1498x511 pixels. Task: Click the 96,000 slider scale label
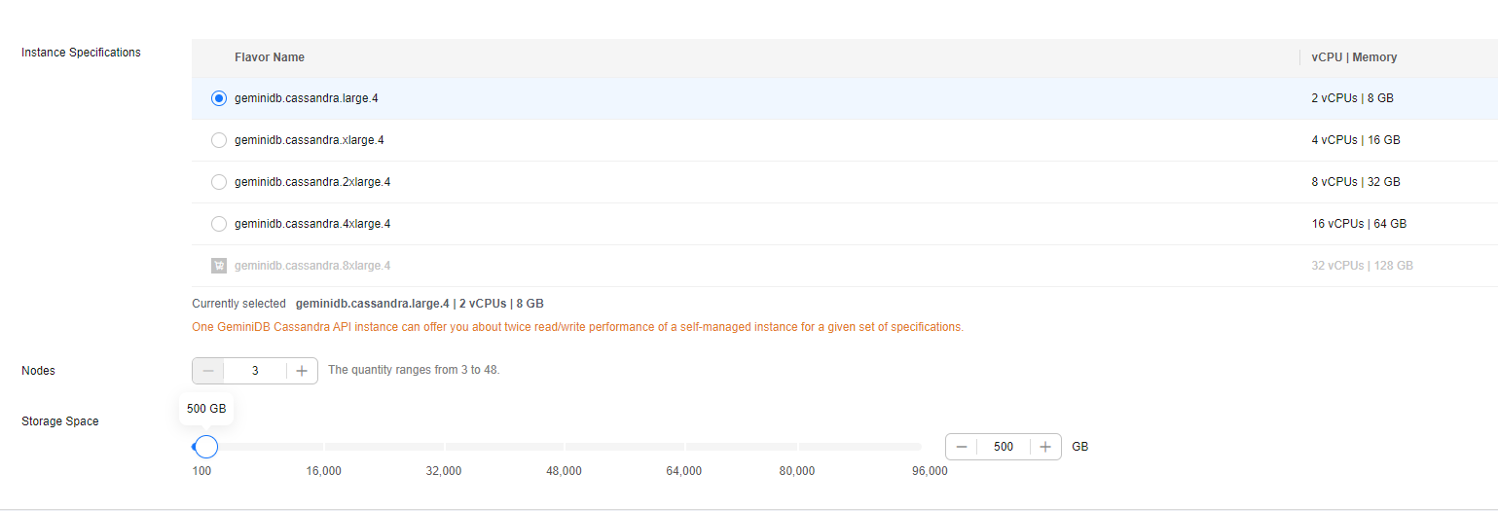[x=930, y=471]
